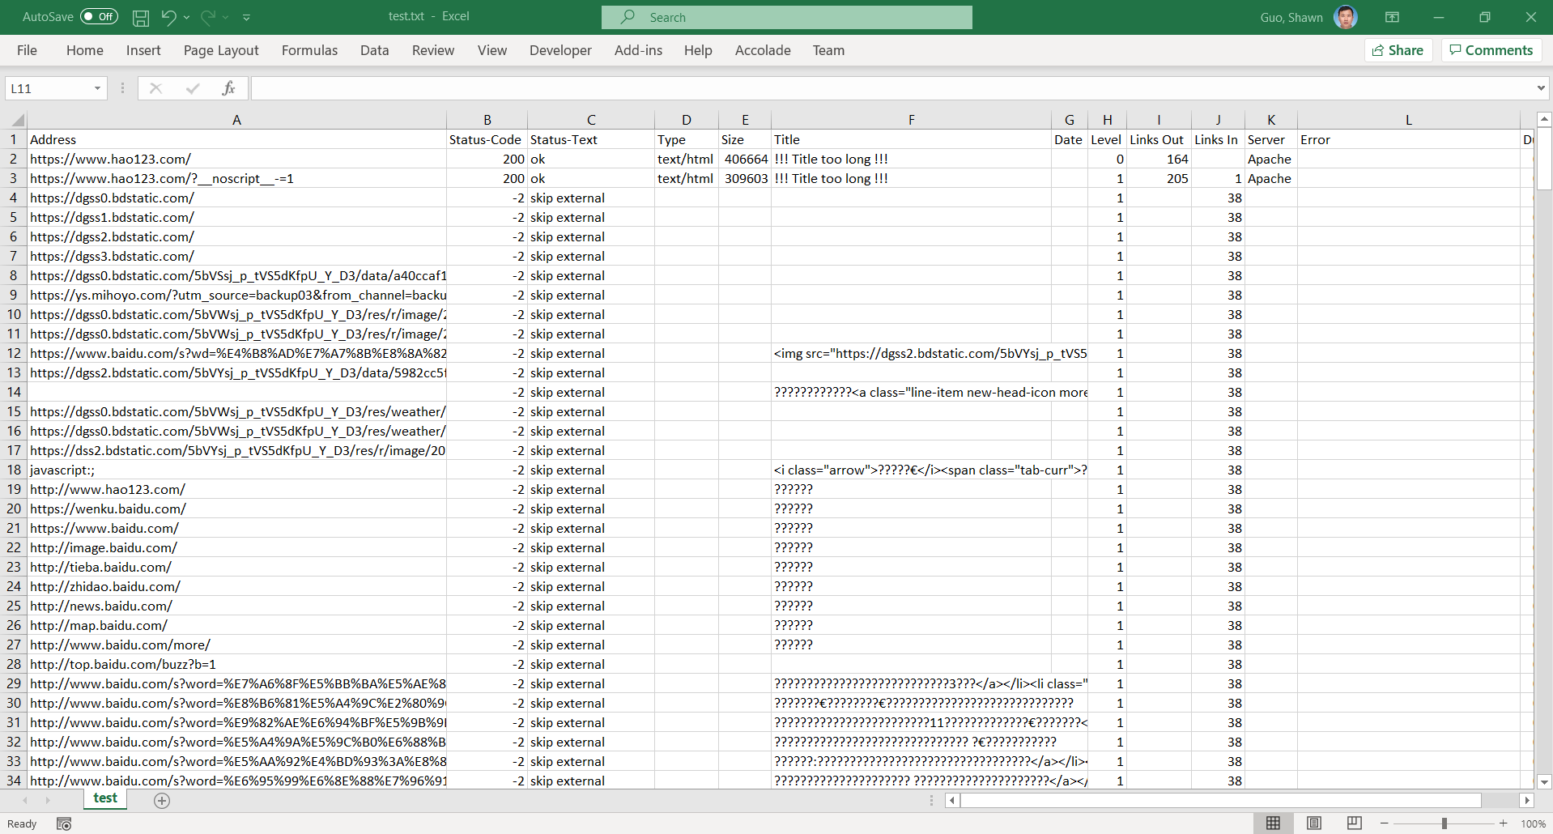Switch to the Insert tab

click(x=143, y=50)
